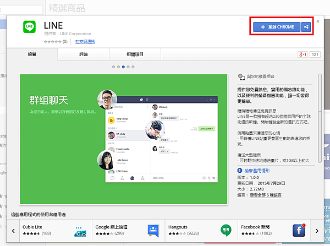Click the Cubie Lite robot icon
This screenshot has height=246, width=330.
coord(80,231)
